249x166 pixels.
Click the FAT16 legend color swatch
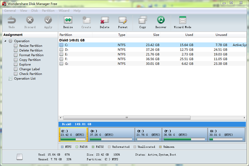[77, 147]
